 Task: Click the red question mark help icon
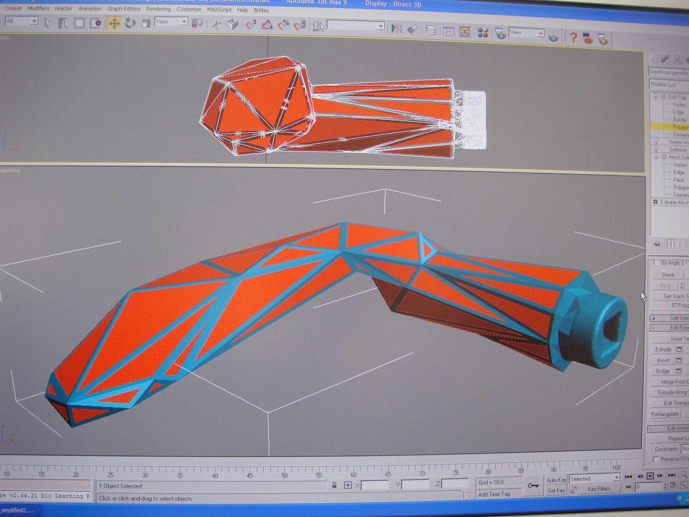[573, 37]
